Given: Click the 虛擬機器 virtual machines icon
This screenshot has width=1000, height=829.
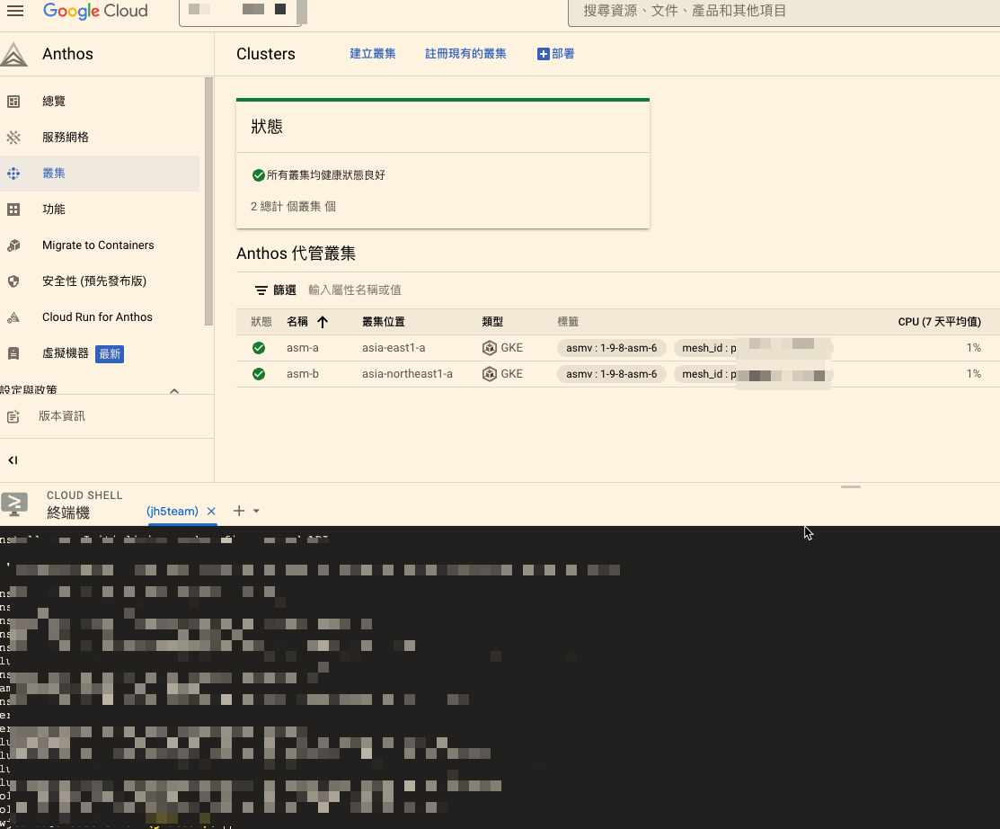Looking at the screenshot, I should [x=13, y=353].
